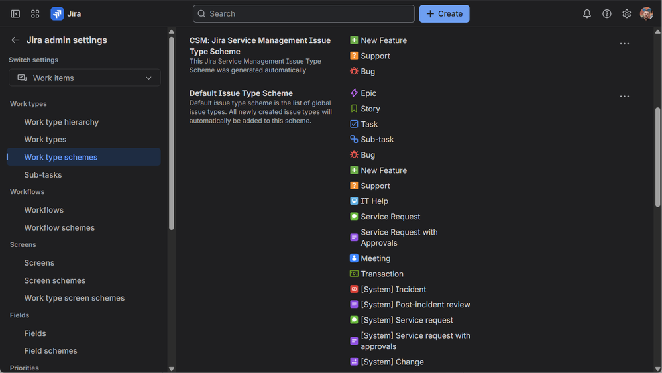
Task: Click the IT Help monitor icon
Action: 354,201
